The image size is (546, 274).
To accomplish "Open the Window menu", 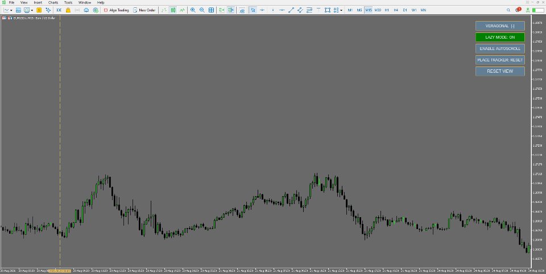I will coord(85,2).
